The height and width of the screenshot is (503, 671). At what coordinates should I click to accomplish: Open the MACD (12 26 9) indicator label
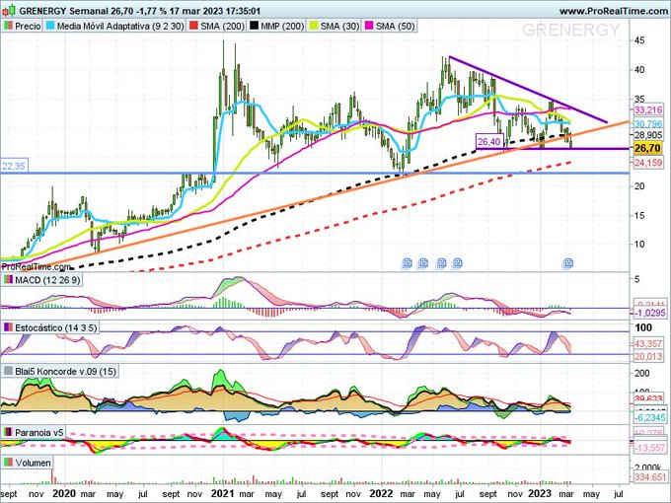click(x=47, y=280)
